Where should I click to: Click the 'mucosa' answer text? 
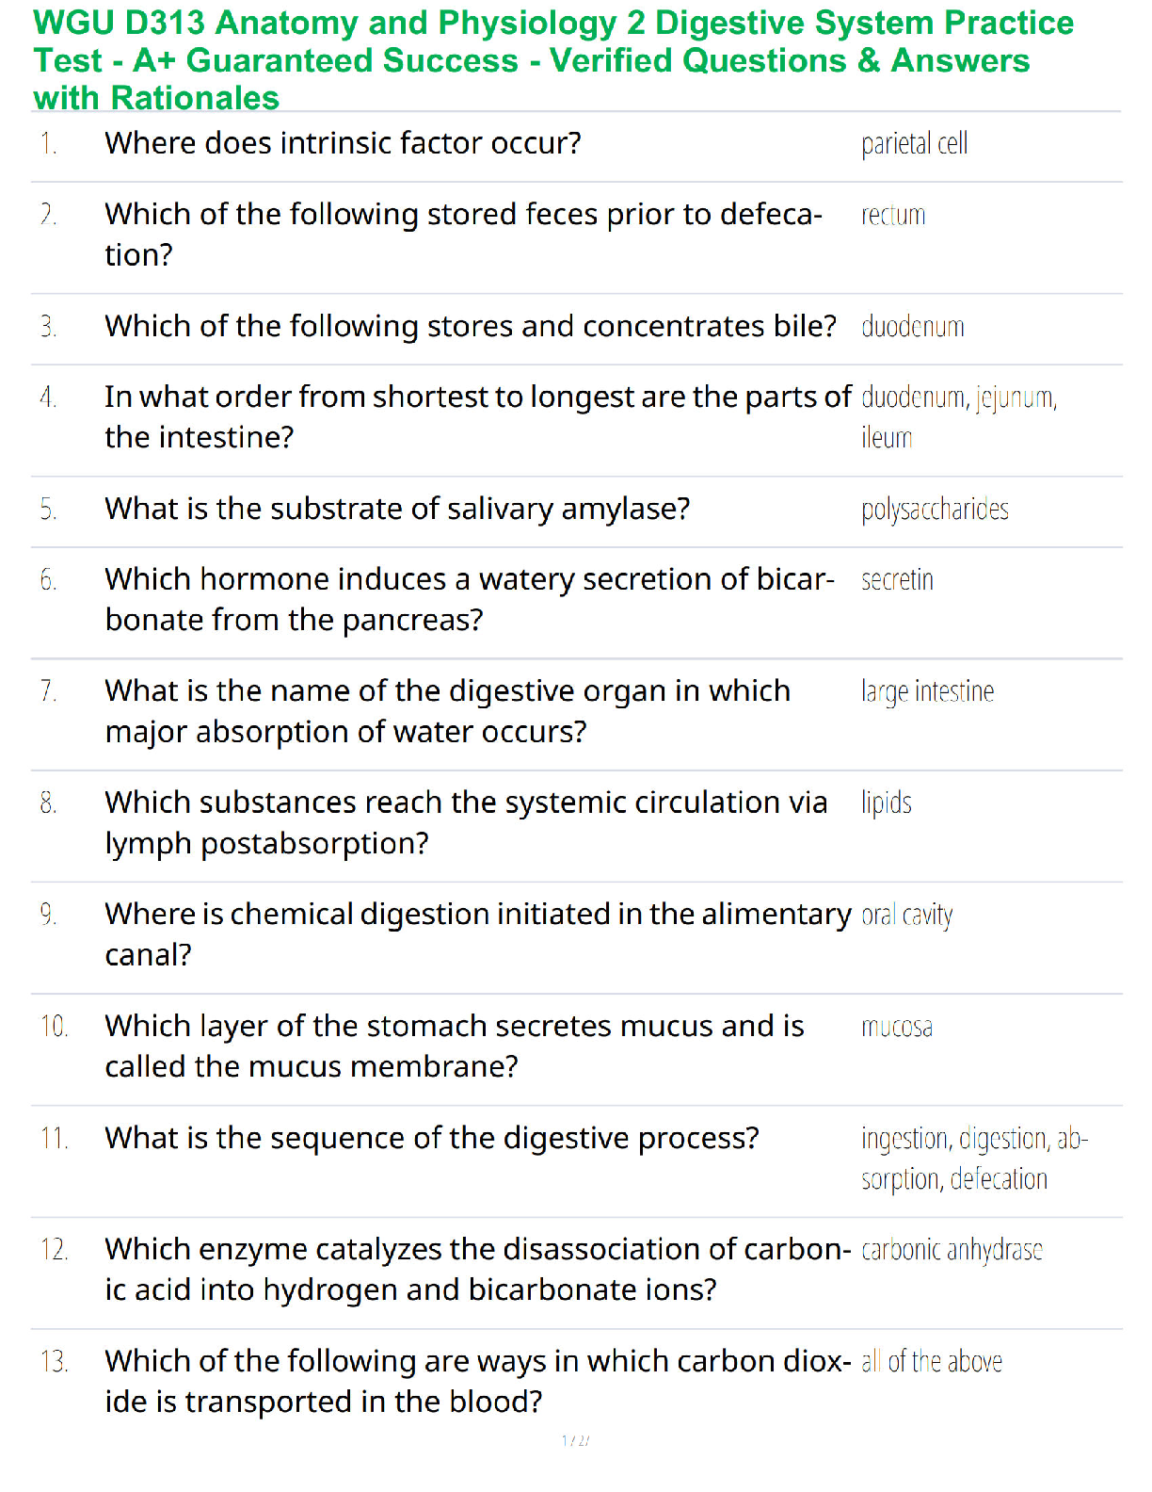pos(896,1028)
